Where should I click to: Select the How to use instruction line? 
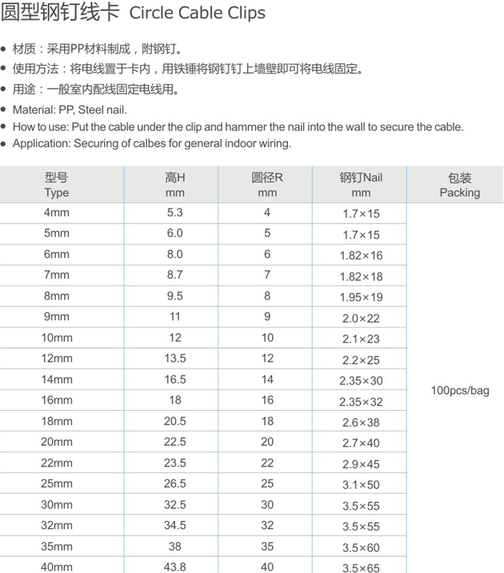click(238, 127)
